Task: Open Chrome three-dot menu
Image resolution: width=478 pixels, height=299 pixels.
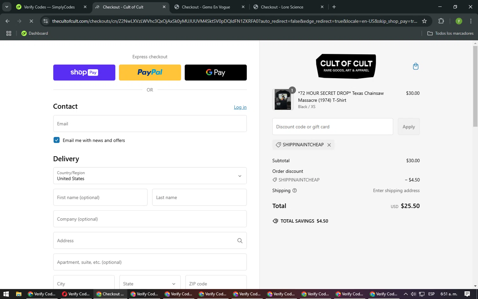Action: click(471, 21)
